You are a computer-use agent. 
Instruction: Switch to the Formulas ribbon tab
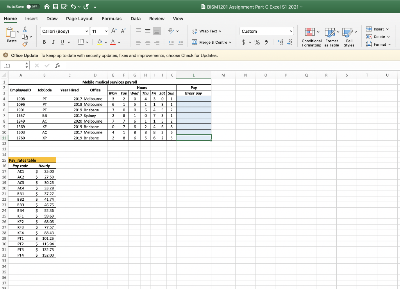(x=112, y=18)
